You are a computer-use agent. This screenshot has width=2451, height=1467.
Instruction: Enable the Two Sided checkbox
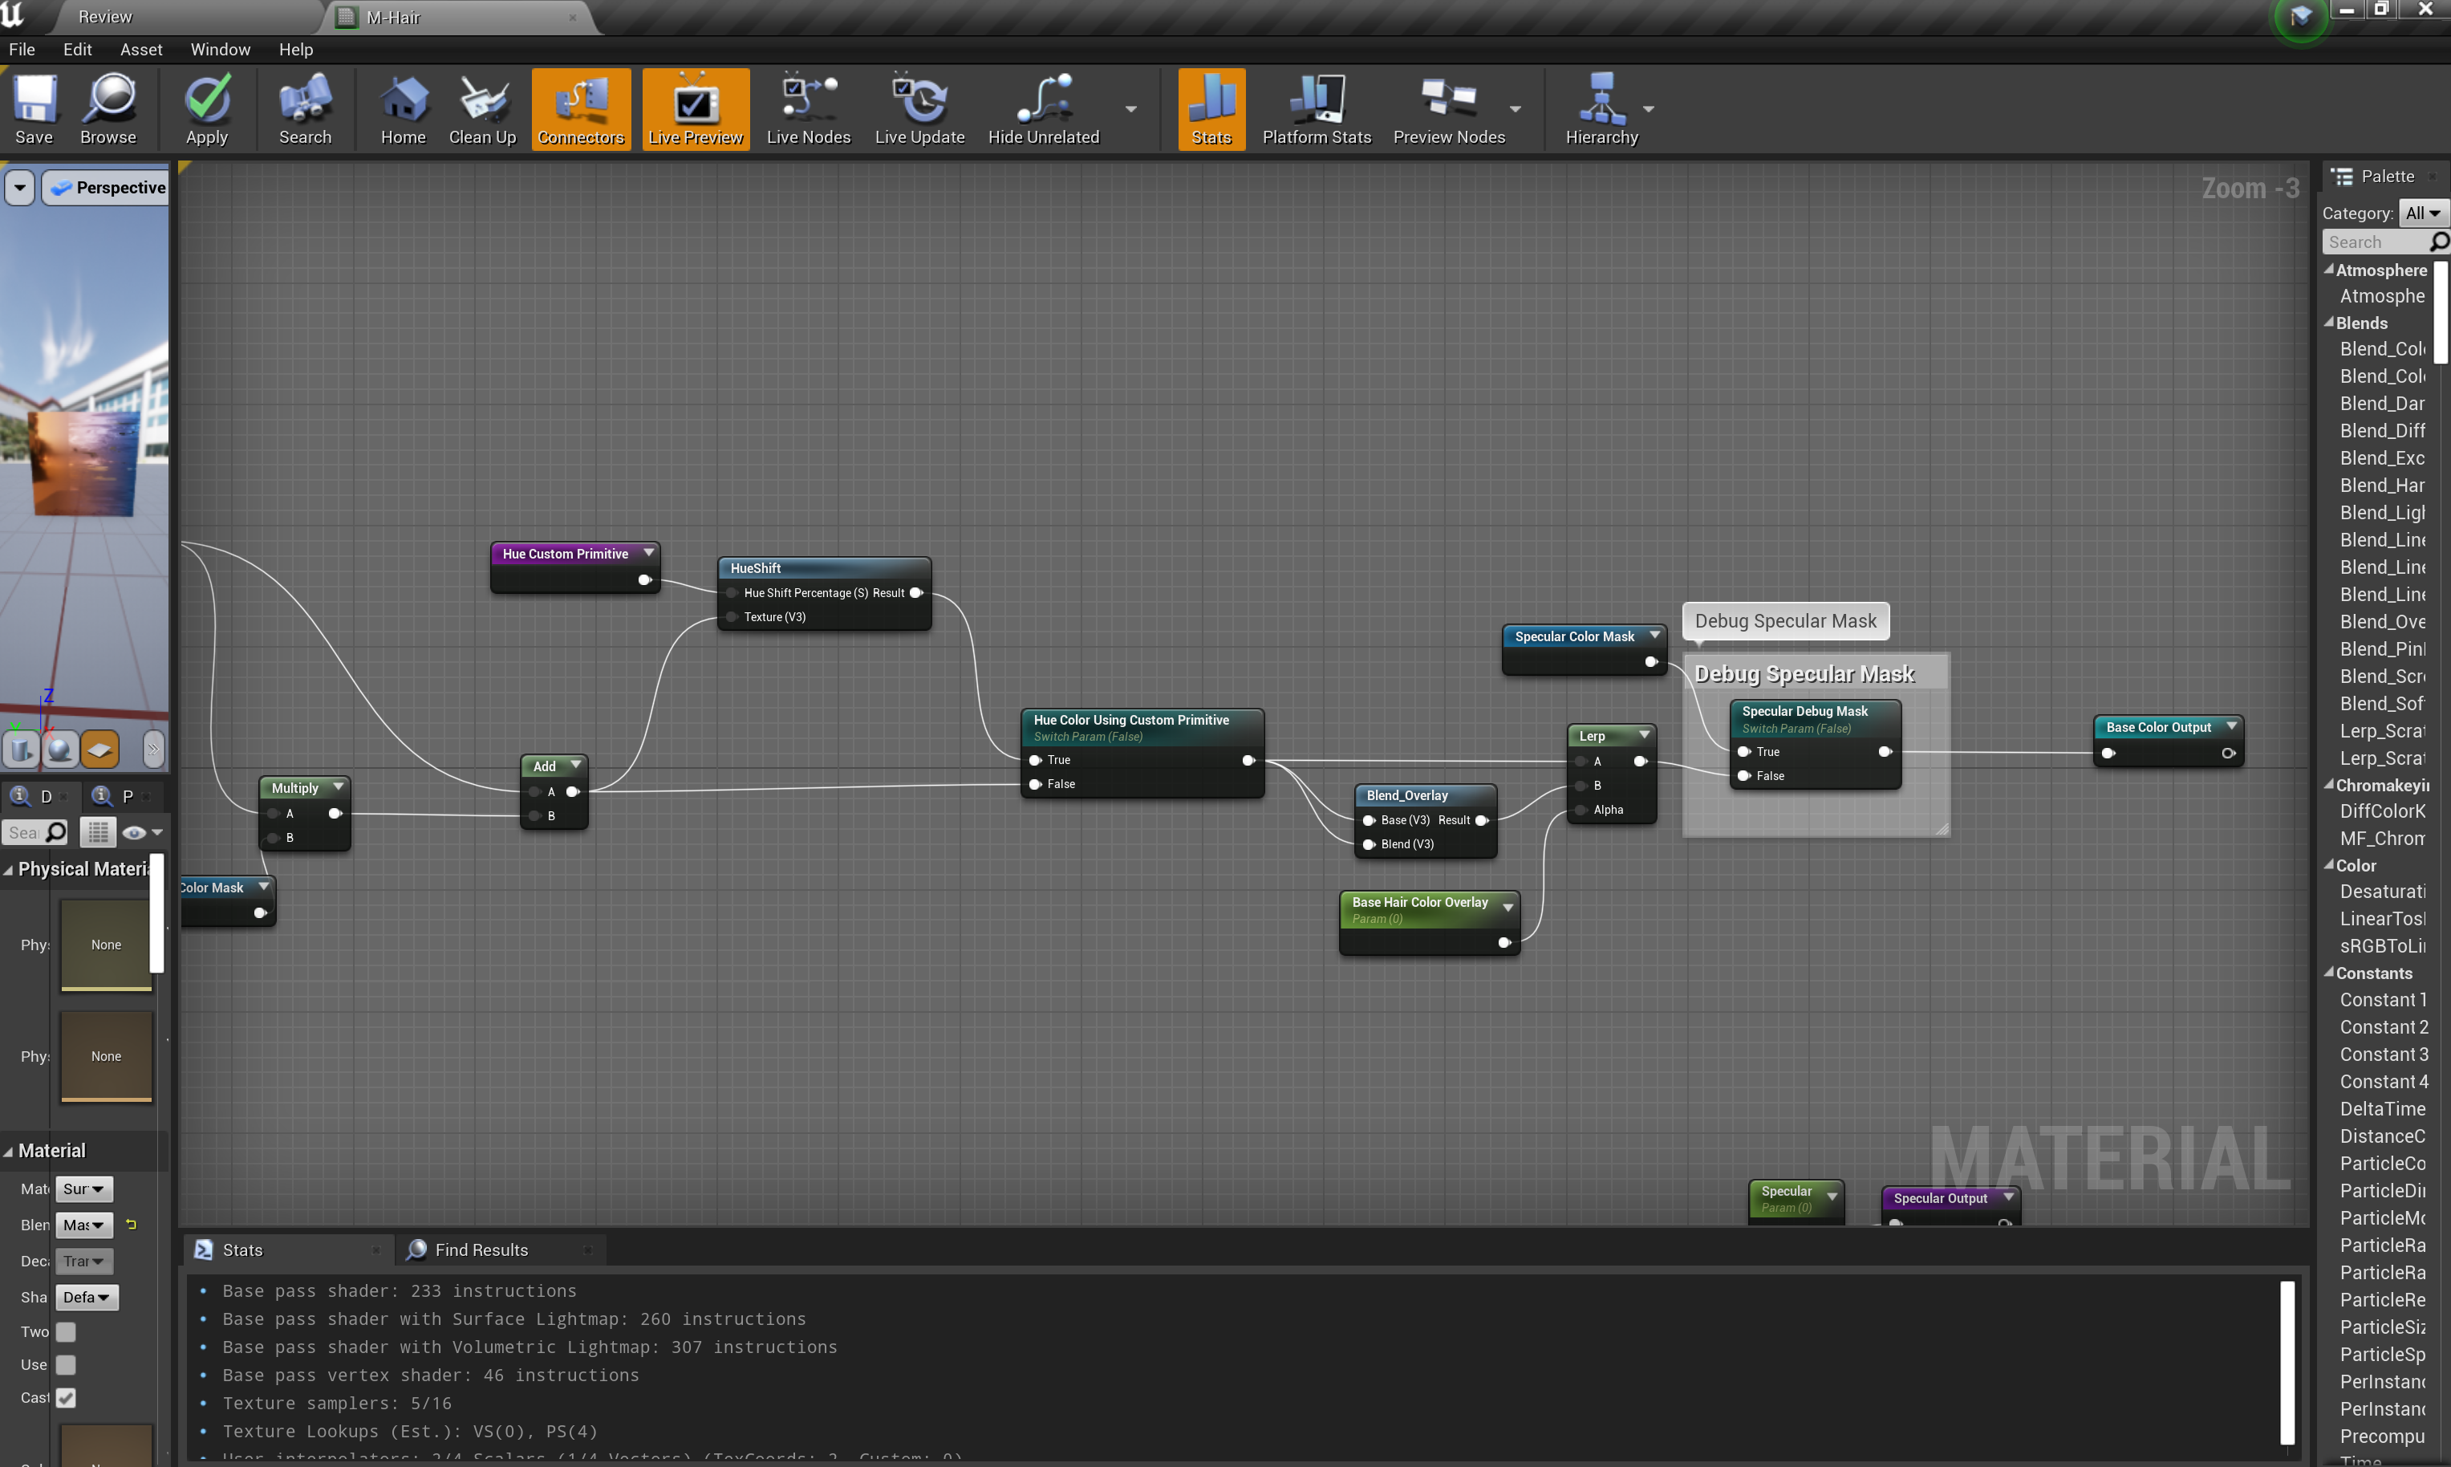click(x=65, y=1332)
